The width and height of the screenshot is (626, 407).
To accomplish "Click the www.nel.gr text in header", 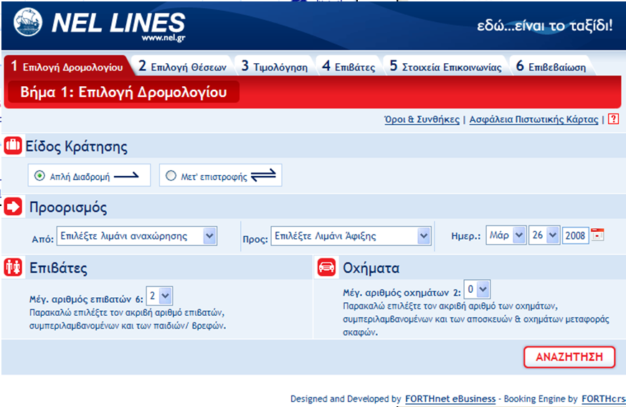I will [x=163, y=38].
